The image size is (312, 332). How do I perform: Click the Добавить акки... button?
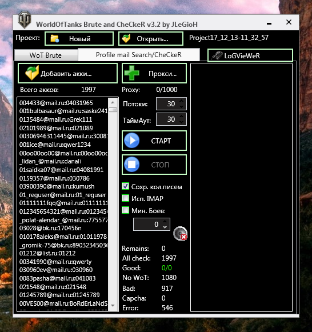(67, 73)
